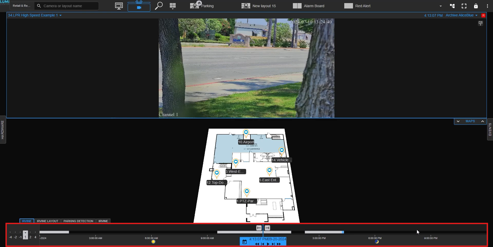493x247 pixels.
Task: Click the fullscreen icon in top bar
Action: 464,6
